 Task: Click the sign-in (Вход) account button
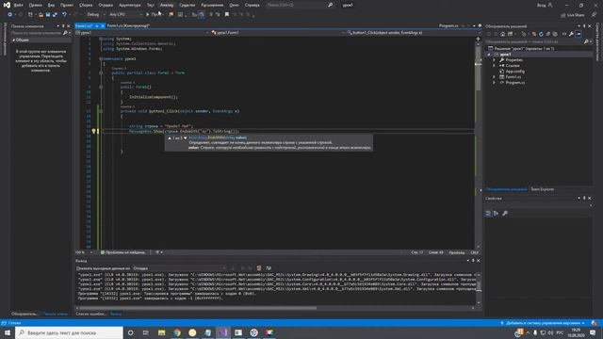545,6
